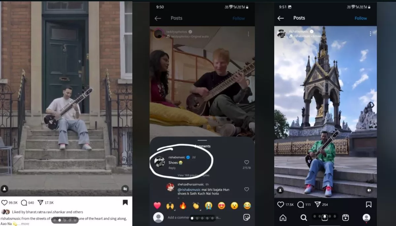396x226 pixels.
Task: Share the post with 17.5K shares
Action: click(40, 203)
